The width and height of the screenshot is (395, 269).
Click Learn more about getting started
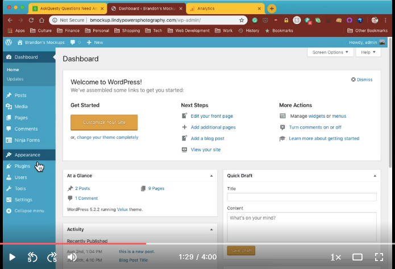324,138
